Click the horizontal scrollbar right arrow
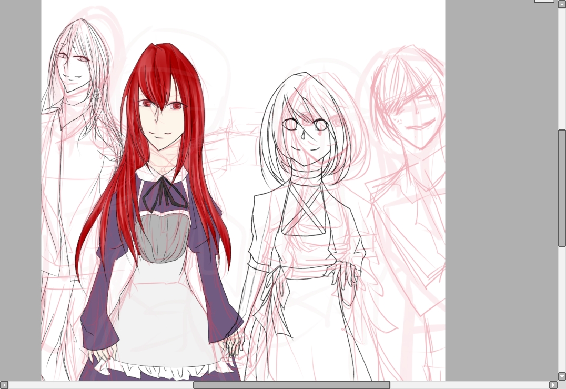The height and width of the screenshot is (389, 566). coord(553,385)
